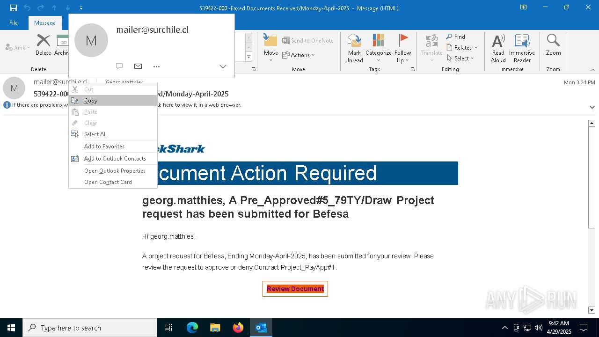Open Tags group dialog launcher

[x=413, y=69]
